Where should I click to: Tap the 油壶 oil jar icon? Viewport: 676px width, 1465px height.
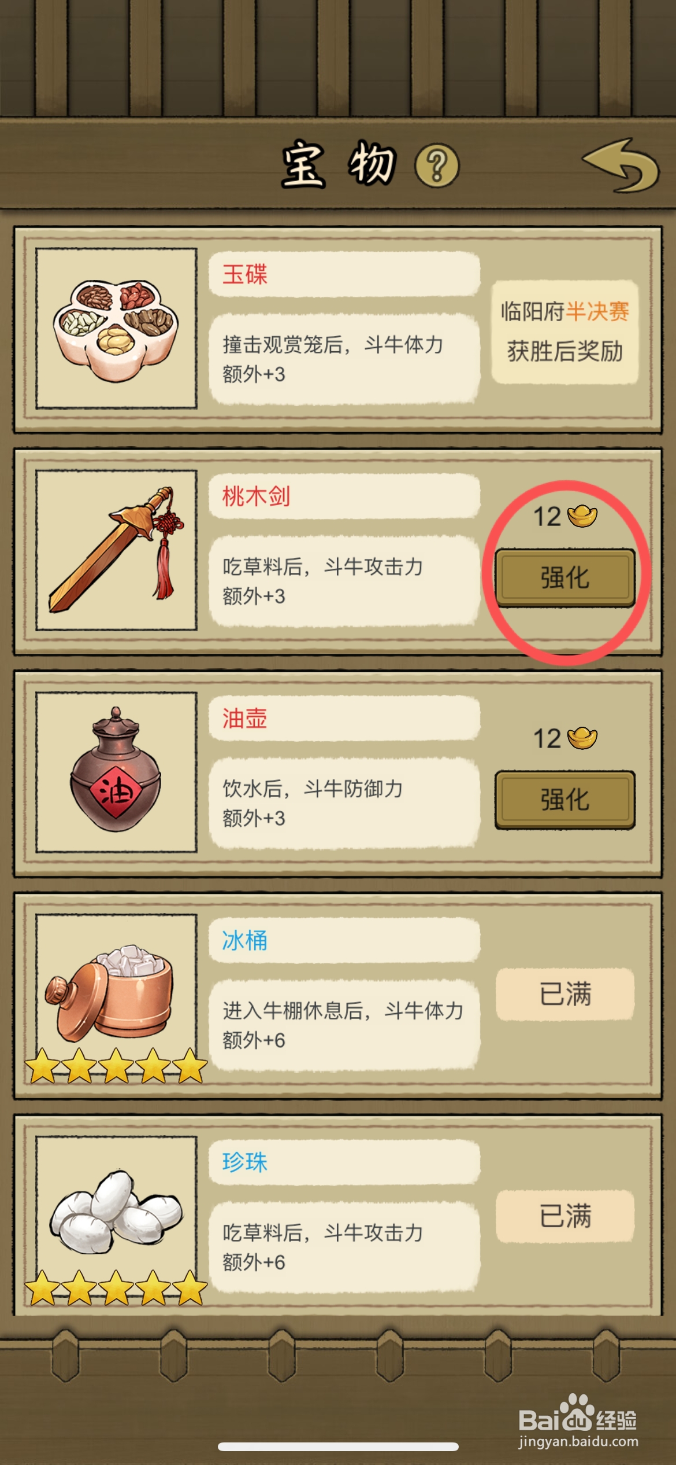[116, 772]
